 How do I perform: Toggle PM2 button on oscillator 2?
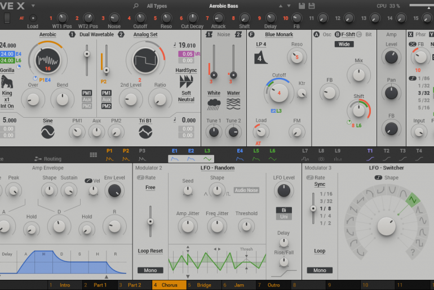[x=107, y=106]
